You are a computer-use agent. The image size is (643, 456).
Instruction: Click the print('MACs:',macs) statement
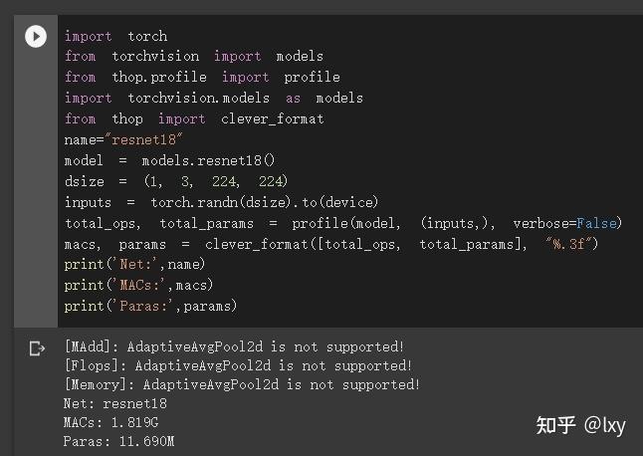coord(138,285)
